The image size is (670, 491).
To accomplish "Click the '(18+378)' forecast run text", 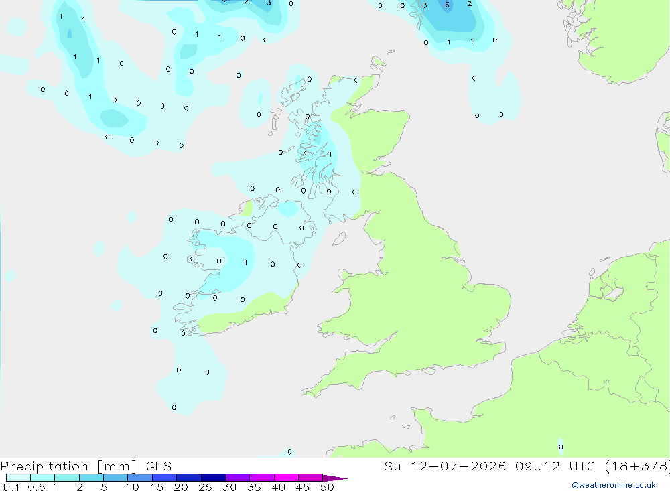I will pos(639,466).
